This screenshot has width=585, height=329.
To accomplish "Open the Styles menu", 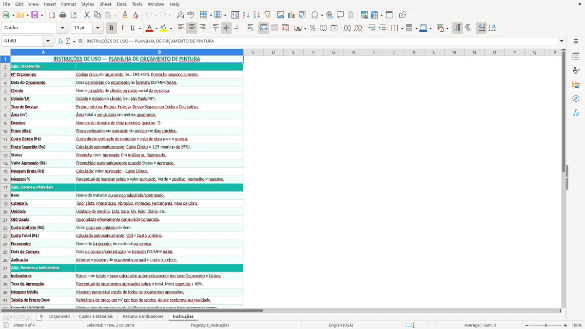I will tap(88, 4).
